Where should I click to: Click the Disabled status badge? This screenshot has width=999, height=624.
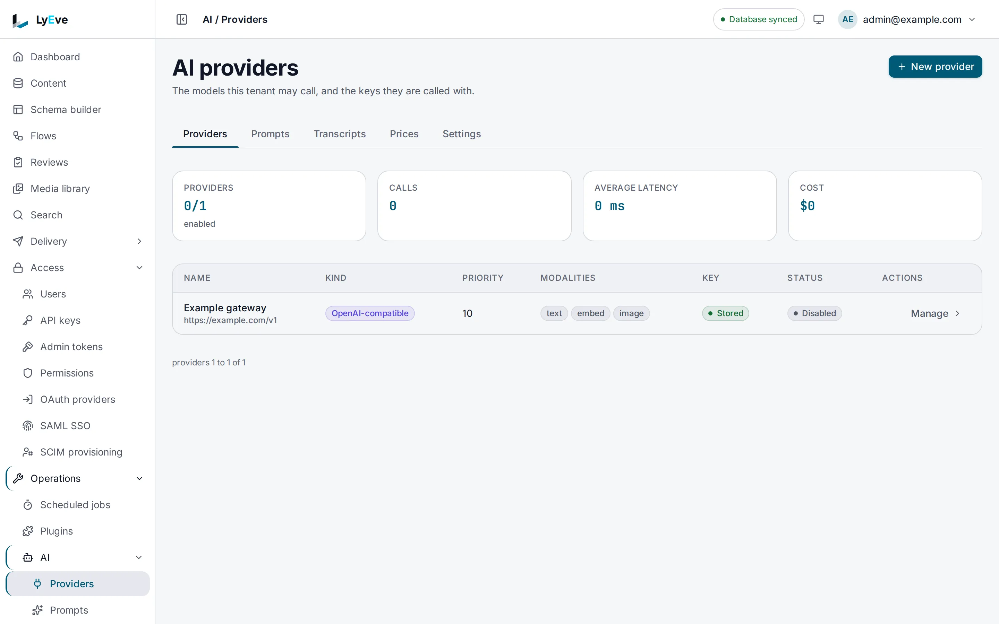tap(814, 313)
